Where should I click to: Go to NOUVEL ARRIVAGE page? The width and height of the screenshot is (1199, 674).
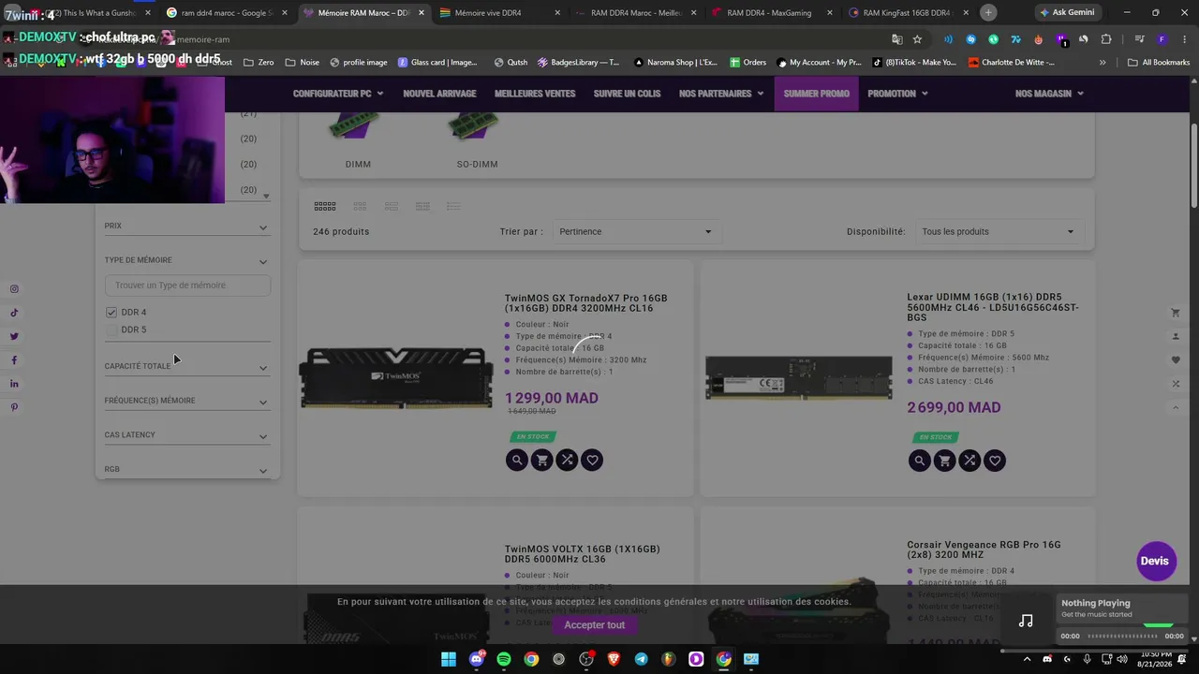coord(439,94)
